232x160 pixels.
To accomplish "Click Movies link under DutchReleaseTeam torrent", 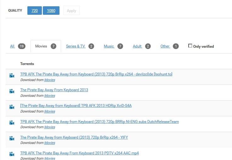I will pos(49,127).
